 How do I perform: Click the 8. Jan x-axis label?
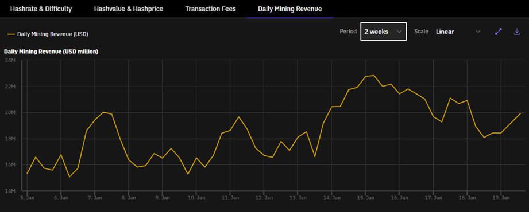(x=129, y=198)
